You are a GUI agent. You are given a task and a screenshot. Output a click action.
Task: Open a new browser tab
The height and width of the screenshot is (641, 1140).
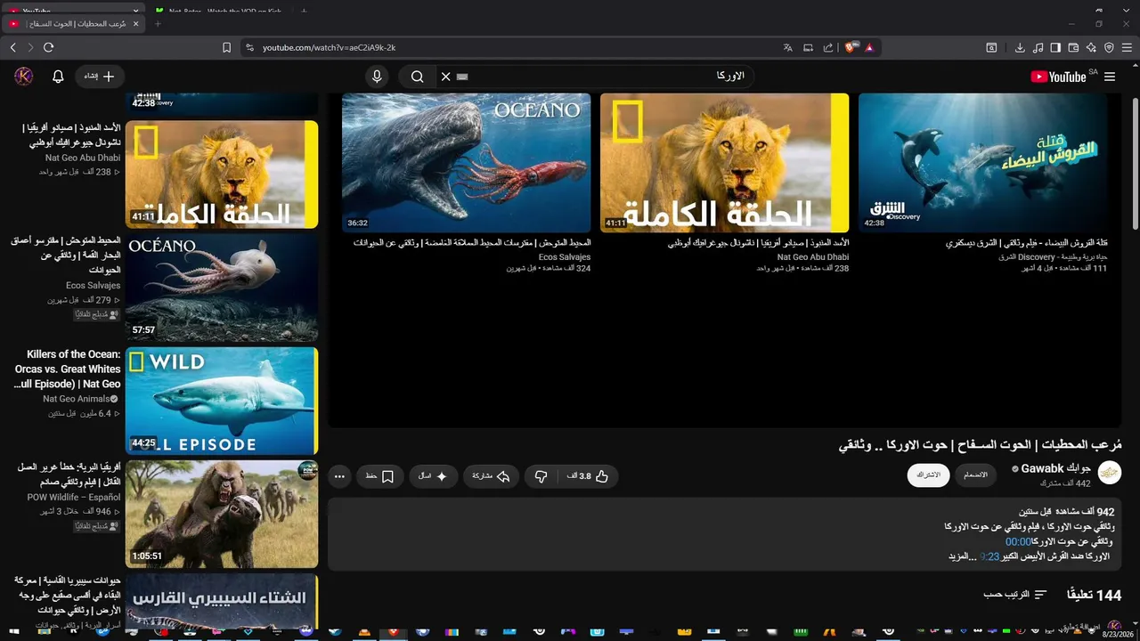[158, 24]
